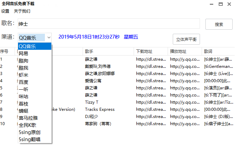Click the blue date and time label
Viewport: 235px width, 149px height.
[x=89, y=37]
